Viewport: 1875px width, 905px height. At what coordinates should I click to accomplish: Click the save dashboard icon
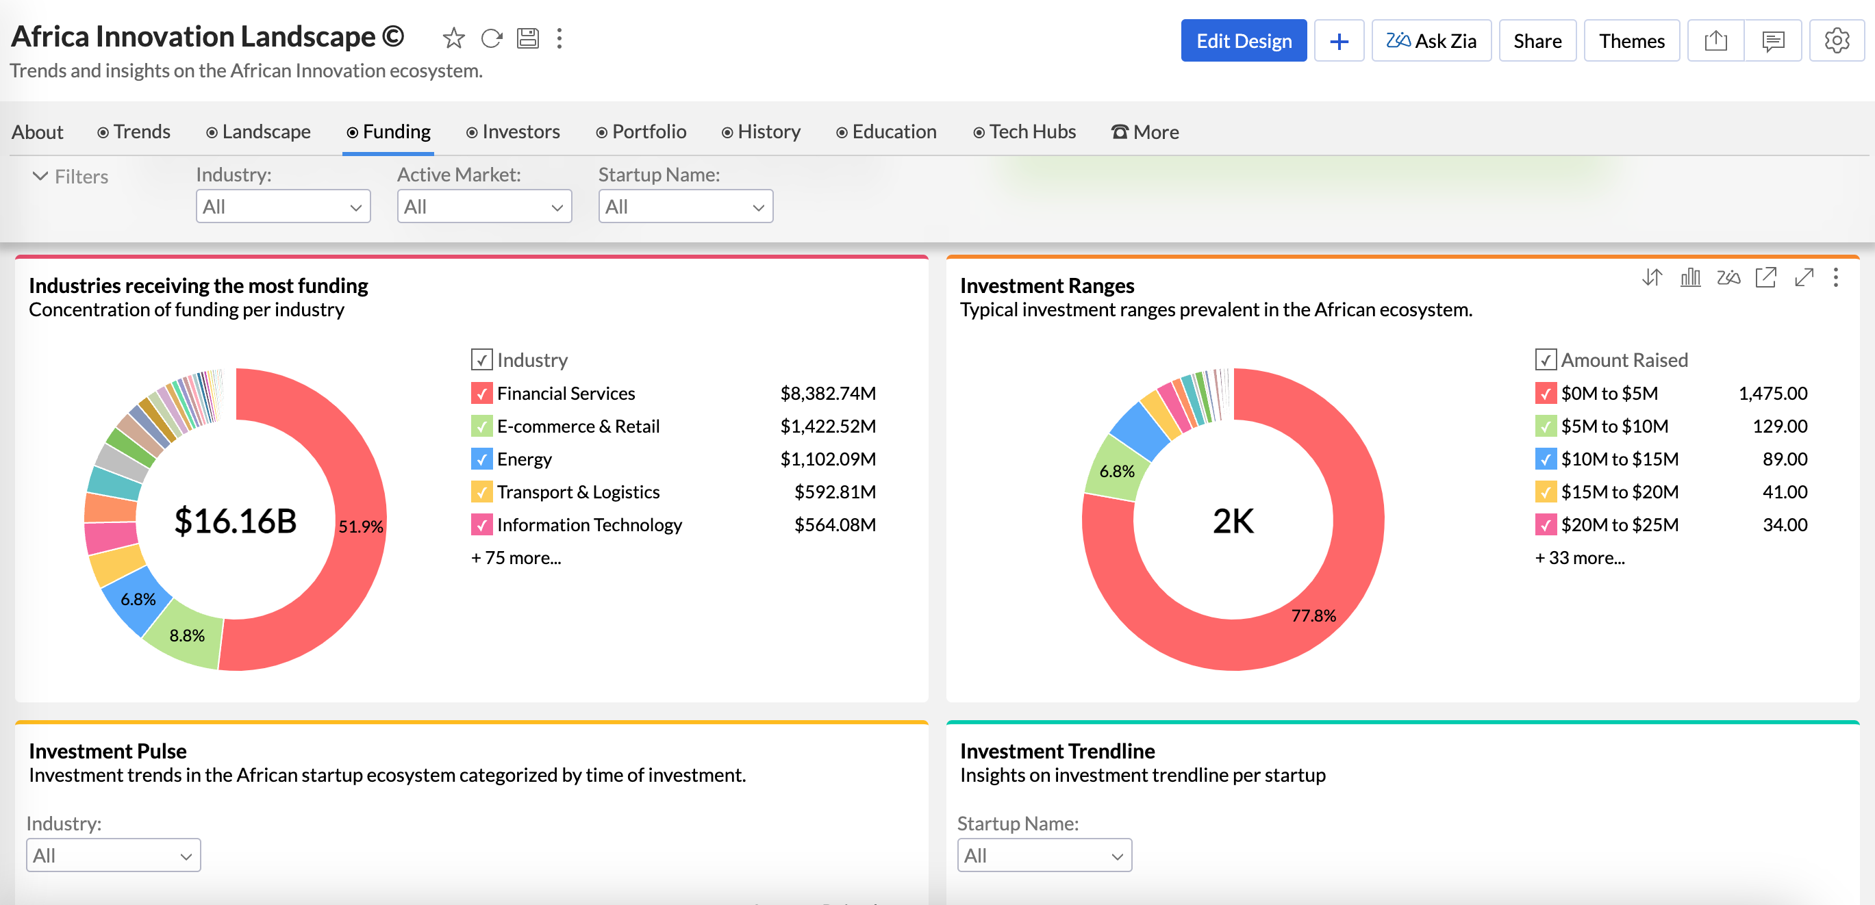(x=528, y=38)
